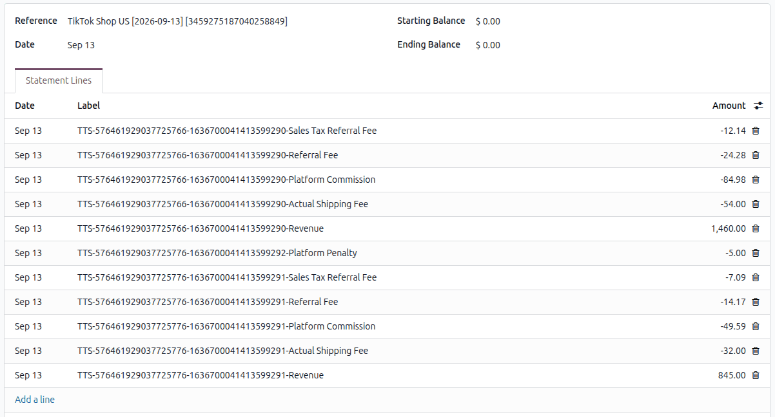Open optional columns settings icon
Viewport: 775px width, 417px height.
click(758, 106)
